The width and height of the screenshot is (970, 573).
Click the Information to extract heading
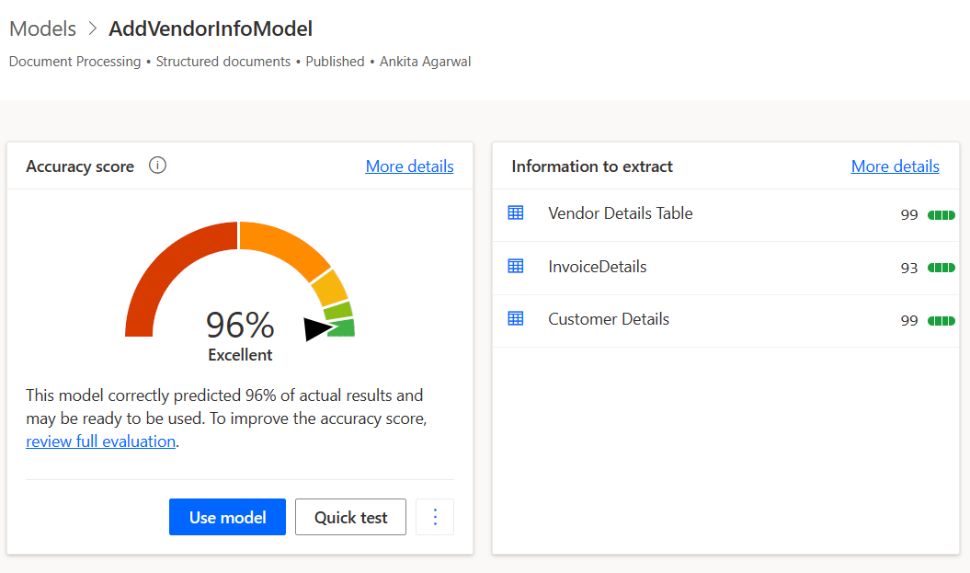point(592,166)
